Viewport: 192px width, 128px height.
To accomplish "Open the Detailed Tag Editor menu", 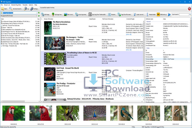I will tap(16, 5).
